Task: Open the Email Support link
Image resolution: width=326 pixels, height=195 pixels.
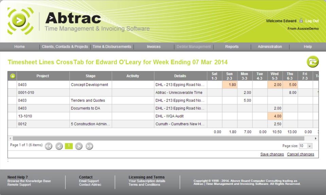Action: (x=89, y=181)
